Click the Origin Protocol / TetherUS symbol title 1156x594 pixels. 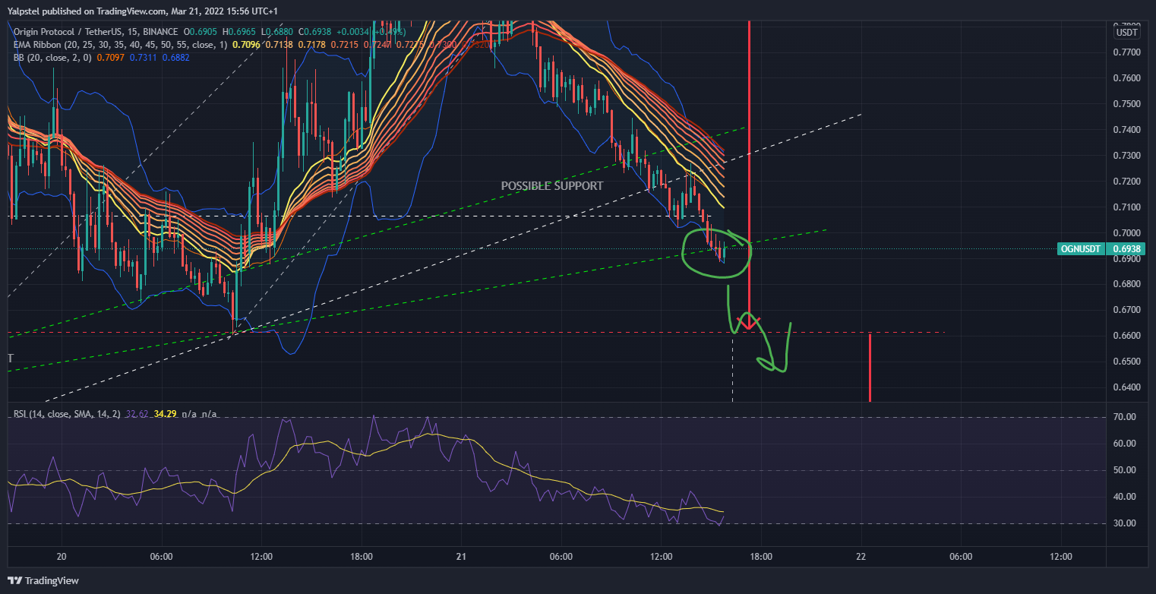(96, 32)
